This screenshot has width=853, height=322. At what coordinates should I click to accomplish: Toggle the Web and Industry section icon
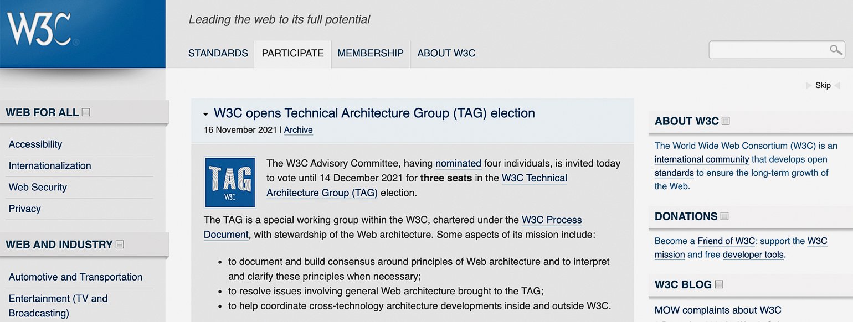pos(120,245)
